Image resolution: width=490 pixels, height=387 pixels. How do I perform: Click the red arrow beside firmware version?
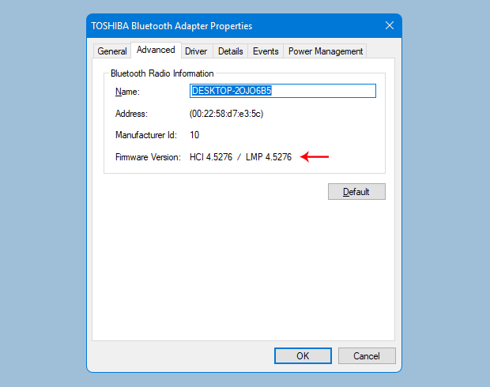coord(316,157)
